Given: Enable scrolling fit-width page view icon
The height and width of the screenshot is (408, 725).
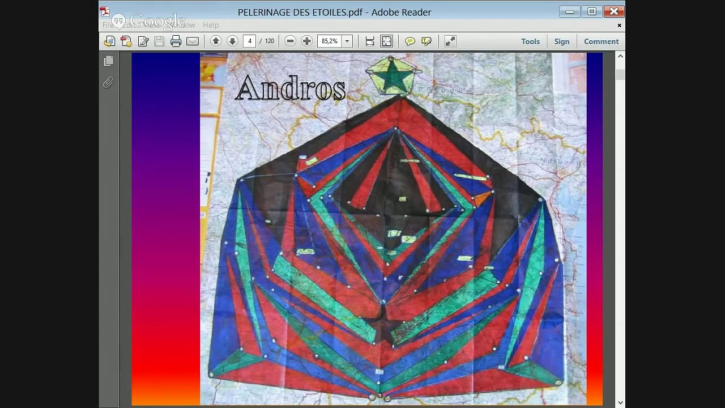Looking at the screenshot, I should coord(370,41).
